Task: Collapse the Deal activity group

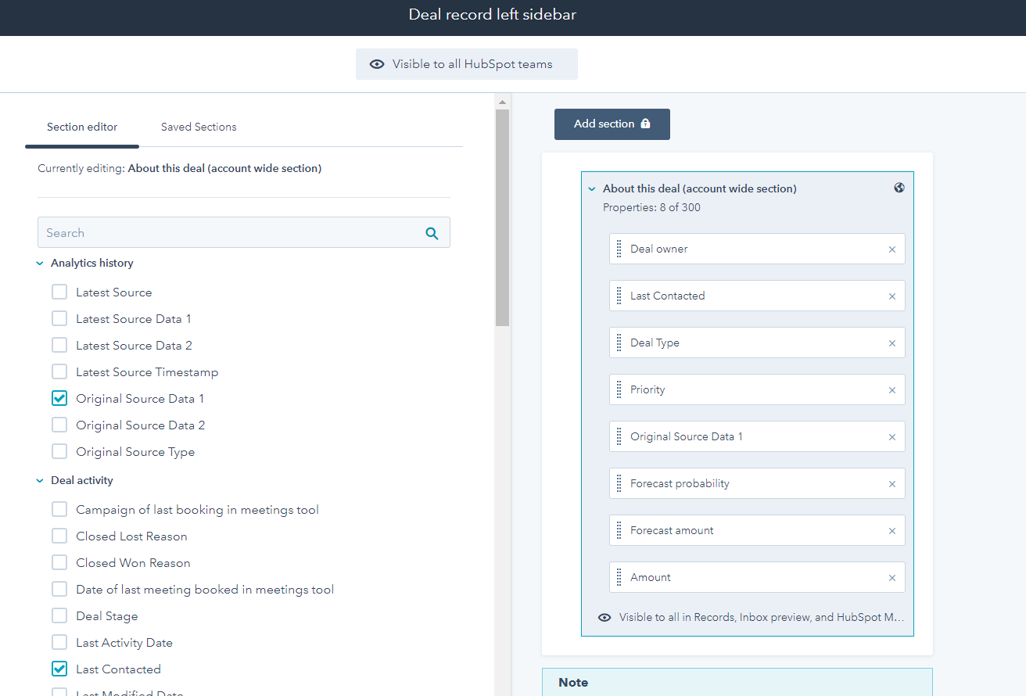Action: [40, 481]
